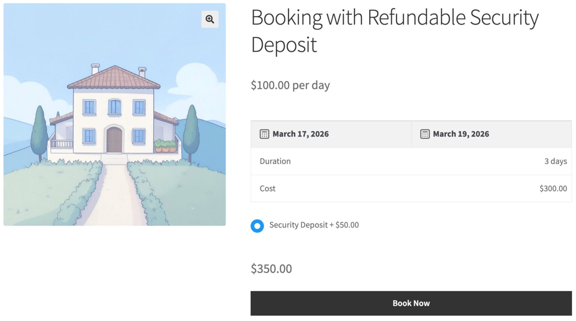Image resolution: width=576 pixels, height=321 pixels.
Task: Click the $300.00 cost value
Action: pos(553,188)
